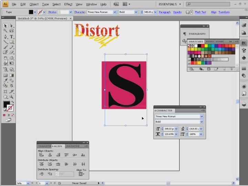Open the font size dropdown in control bar
This screenshot has width=248, height=186.
(155, 12)
